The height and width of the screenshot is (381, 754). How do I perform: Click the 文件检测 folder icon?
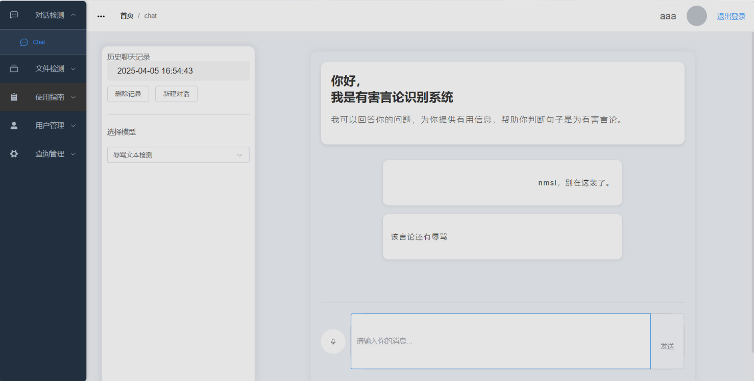click(14, 69)
